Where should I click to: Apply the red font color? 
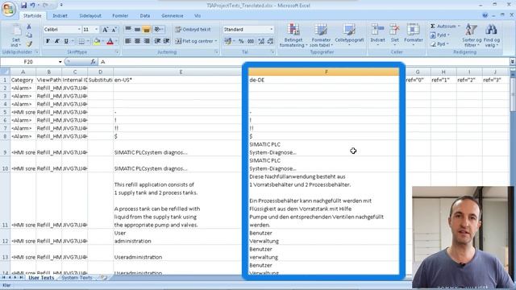110,41
